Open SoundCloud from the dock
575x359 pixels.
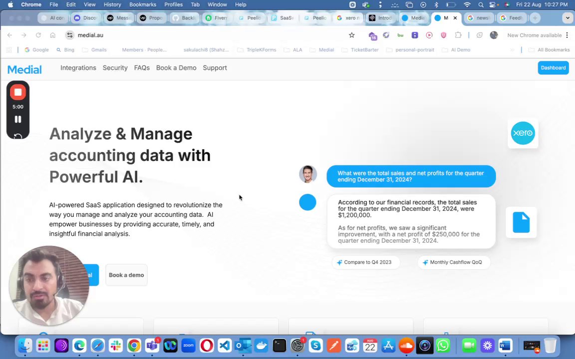(406, 346)
